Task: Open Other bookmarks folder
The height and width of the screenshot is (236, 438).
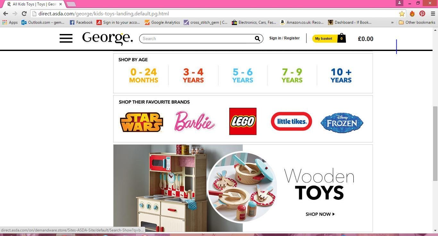Action: [x=417, y=22]
